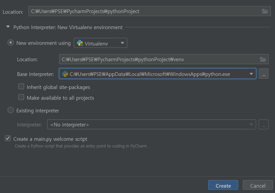Enable Make available to all projects
The image size is (275, 193).
(x=21, y=97)
